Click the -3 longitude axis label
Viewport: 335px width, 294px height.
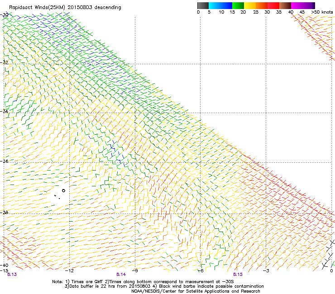[x=266, y=271]
